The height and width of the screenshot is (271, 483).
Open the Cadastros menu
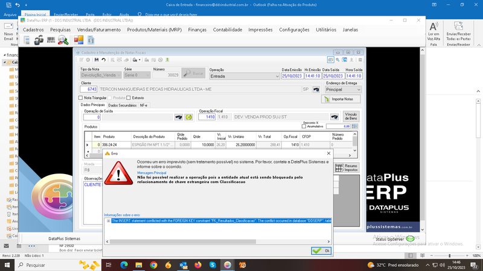click(33, 30)
